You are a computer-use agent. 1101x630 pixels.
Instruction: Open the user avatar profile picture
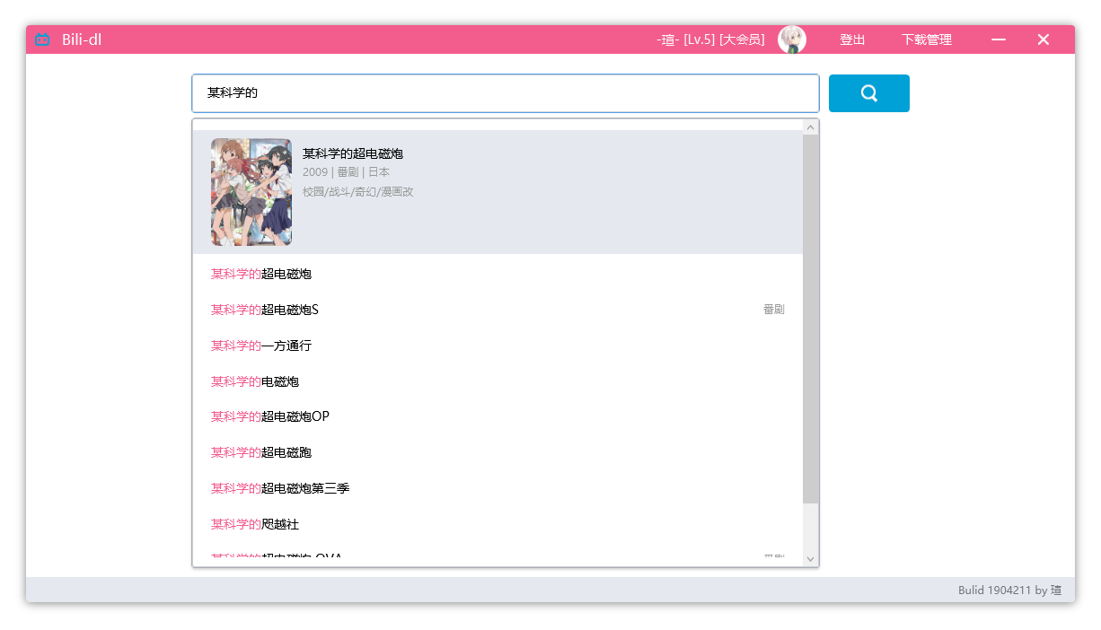(x=791, y=39)
